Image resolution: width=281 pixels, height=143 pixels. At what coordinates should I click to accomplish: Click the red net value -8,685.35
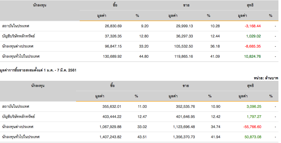point(253,46)
